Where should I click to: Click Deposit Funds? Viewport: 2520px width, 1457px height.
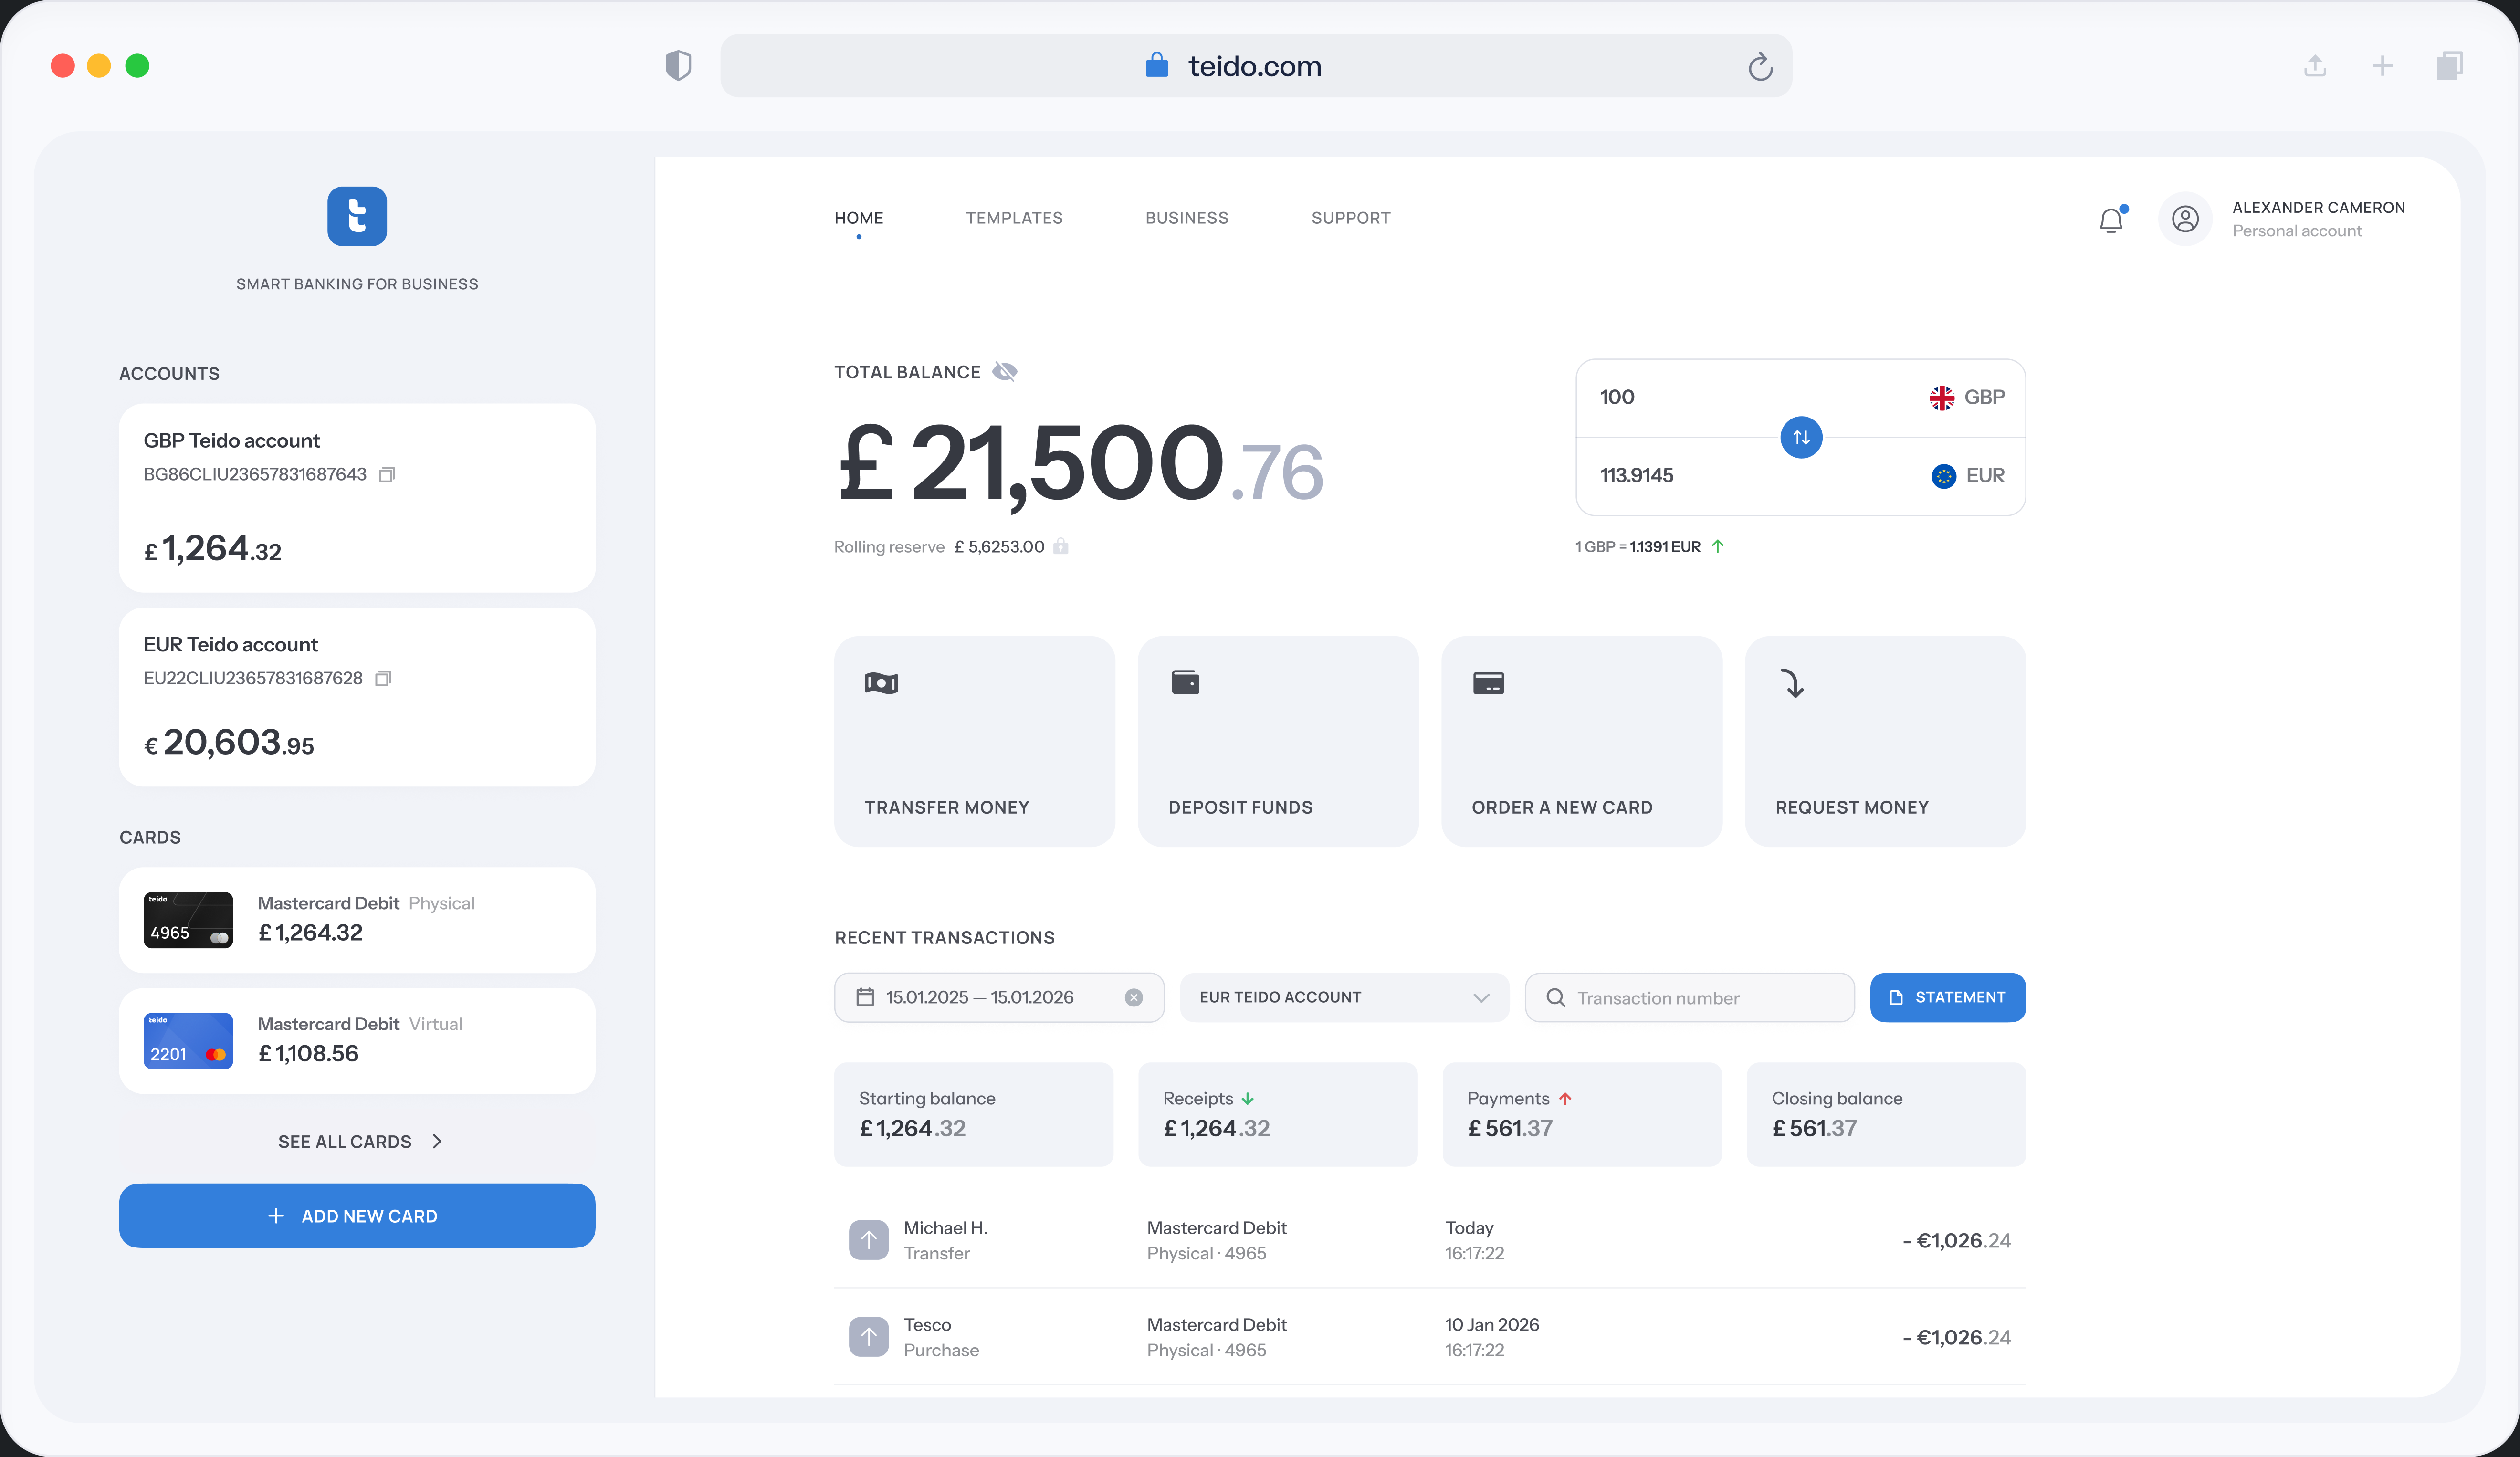1278,741
